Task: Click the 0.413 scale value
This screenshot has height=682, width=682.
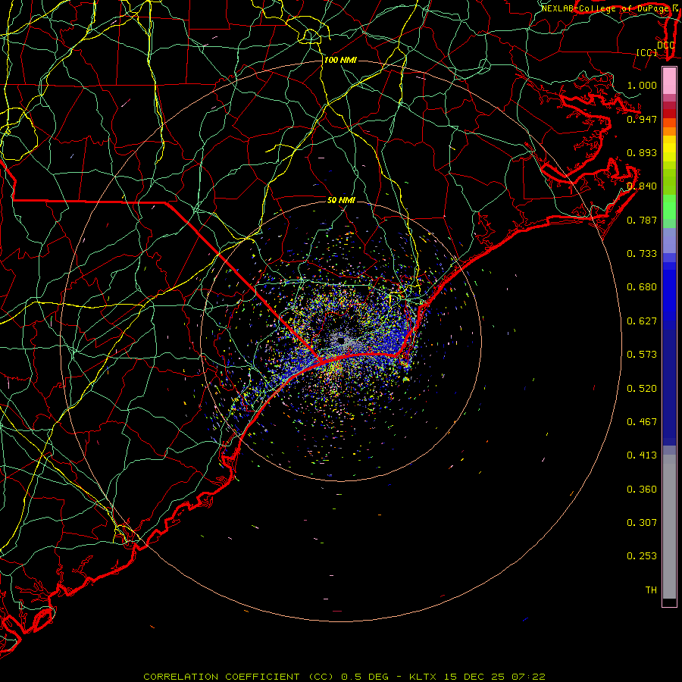Action: (642, 455)
